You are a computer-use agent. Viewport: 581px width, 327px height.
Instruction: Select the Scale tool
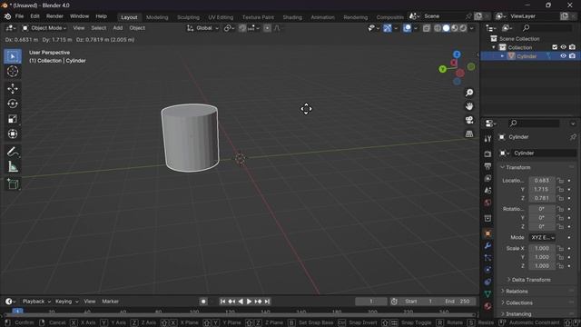tap(13, 119)
